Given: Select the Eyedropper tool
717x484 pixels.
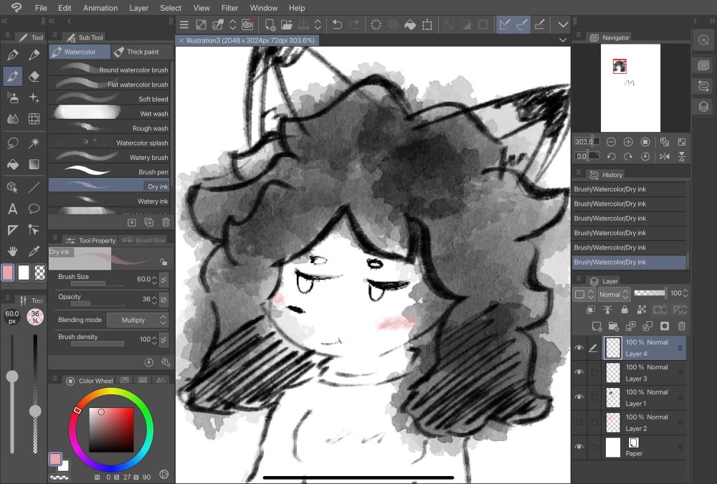Looking at the screenshot, I should pos(34,251).
